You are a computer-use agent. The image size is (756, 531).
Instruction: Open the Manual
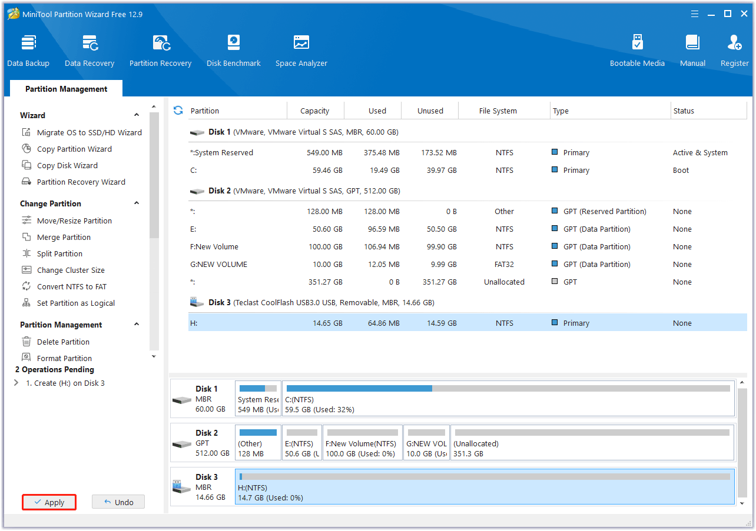[692, 51]
